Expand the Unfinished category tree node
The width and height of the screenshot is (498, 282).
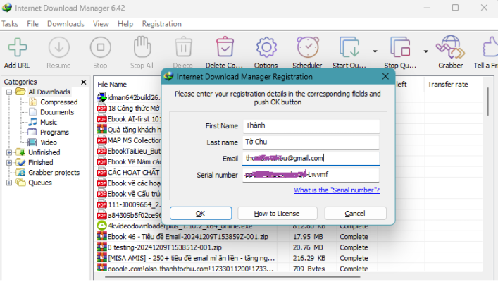pos(8,152)
